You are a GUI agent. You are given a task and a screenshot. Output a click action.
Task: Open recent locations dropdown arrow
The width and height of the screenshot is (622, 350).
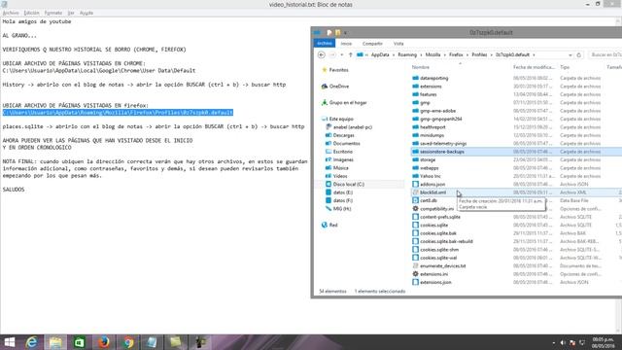tap(342, 54)
